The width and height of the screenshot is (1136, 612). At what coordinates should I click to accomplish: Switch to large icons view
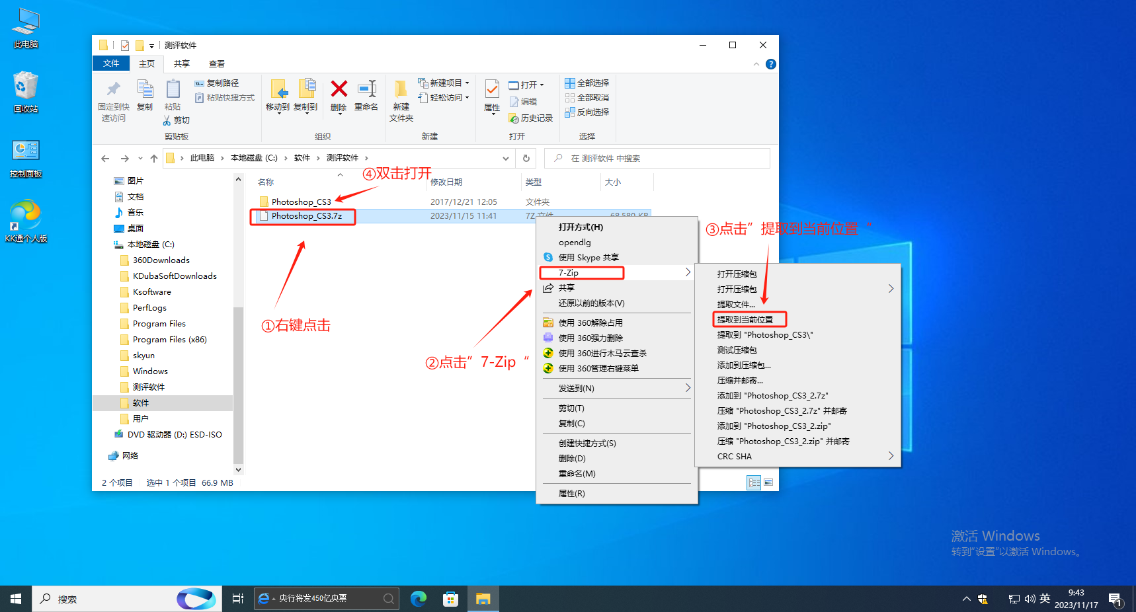[768, 483]
